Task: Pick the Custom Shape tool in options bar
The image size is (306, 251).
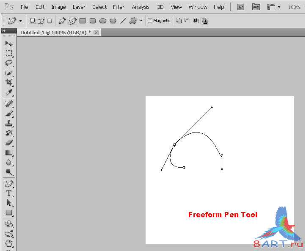Action: (133, 21)
